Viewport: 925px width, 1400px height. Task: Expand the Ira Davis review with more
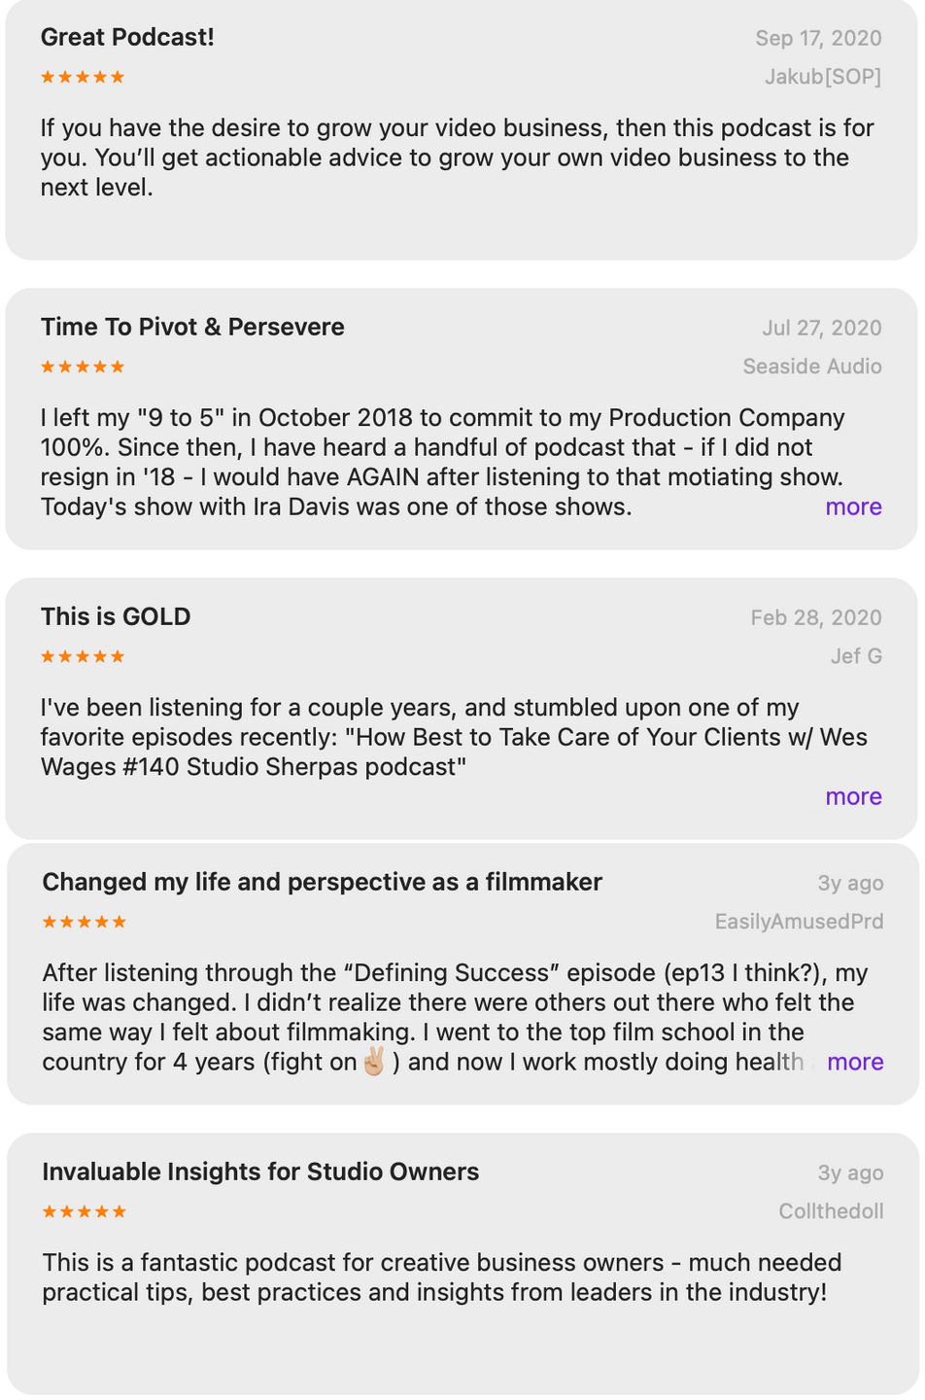853,507
